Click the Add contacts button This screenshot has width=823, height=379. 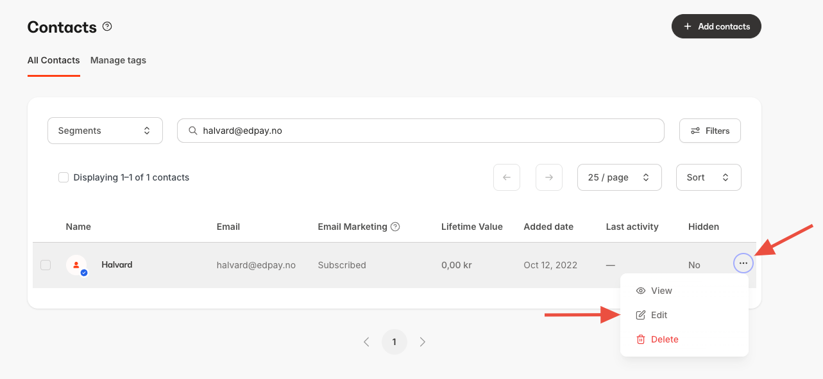click(716, 26)
